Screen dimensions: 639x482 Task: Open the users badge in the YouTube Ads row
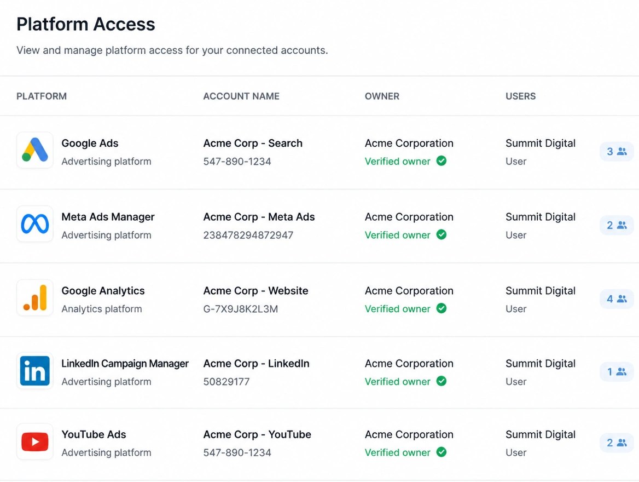pos(617,443)
